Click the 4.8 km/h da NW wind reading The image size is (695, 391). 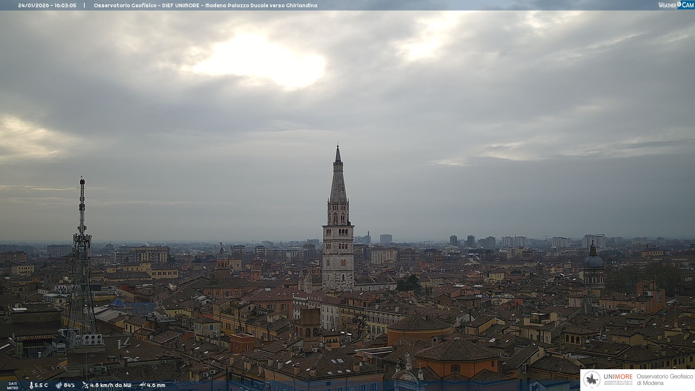coord(111,386)
